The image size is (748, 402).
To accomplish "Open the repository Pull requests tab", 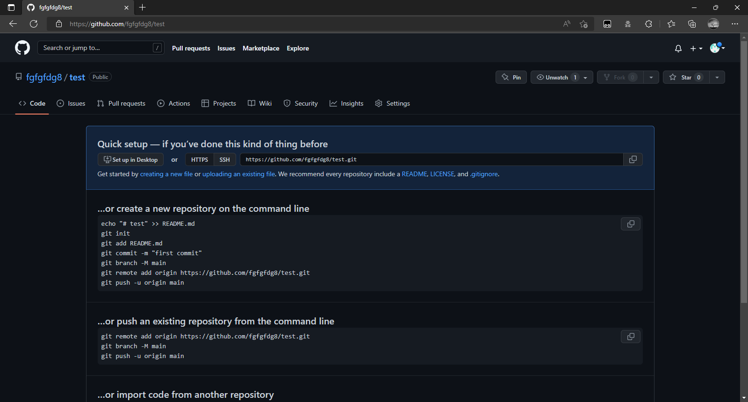I will click(x=121, y=103).
